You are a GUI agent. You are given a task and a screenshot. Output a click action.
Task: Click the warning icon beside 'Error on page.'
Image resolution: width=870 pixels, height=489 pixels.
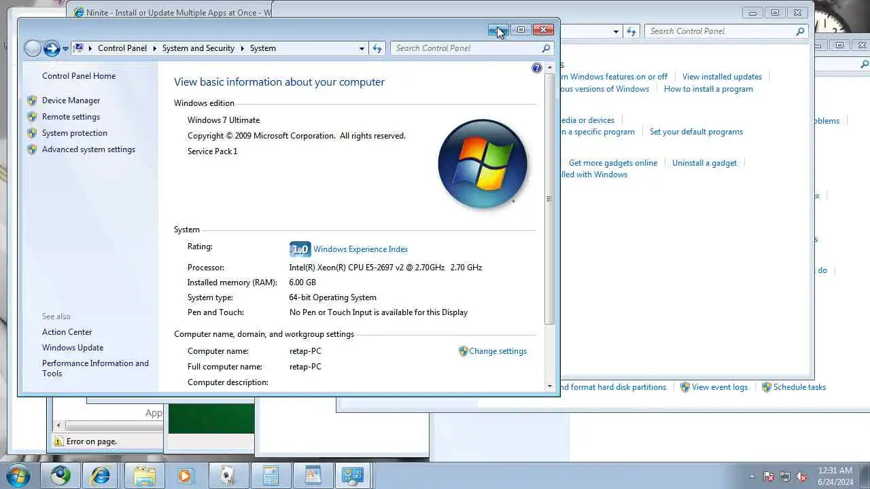(58, 441)
